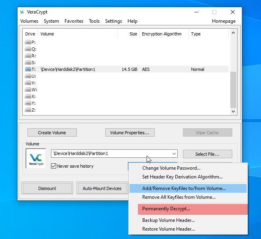Select the S: drive icon
Screen dimensions: 261x239
coord(28,63)
